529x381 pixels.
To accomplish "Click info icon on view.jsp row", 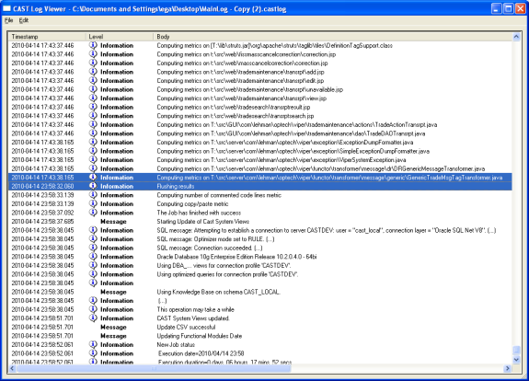I will (93, 98).
